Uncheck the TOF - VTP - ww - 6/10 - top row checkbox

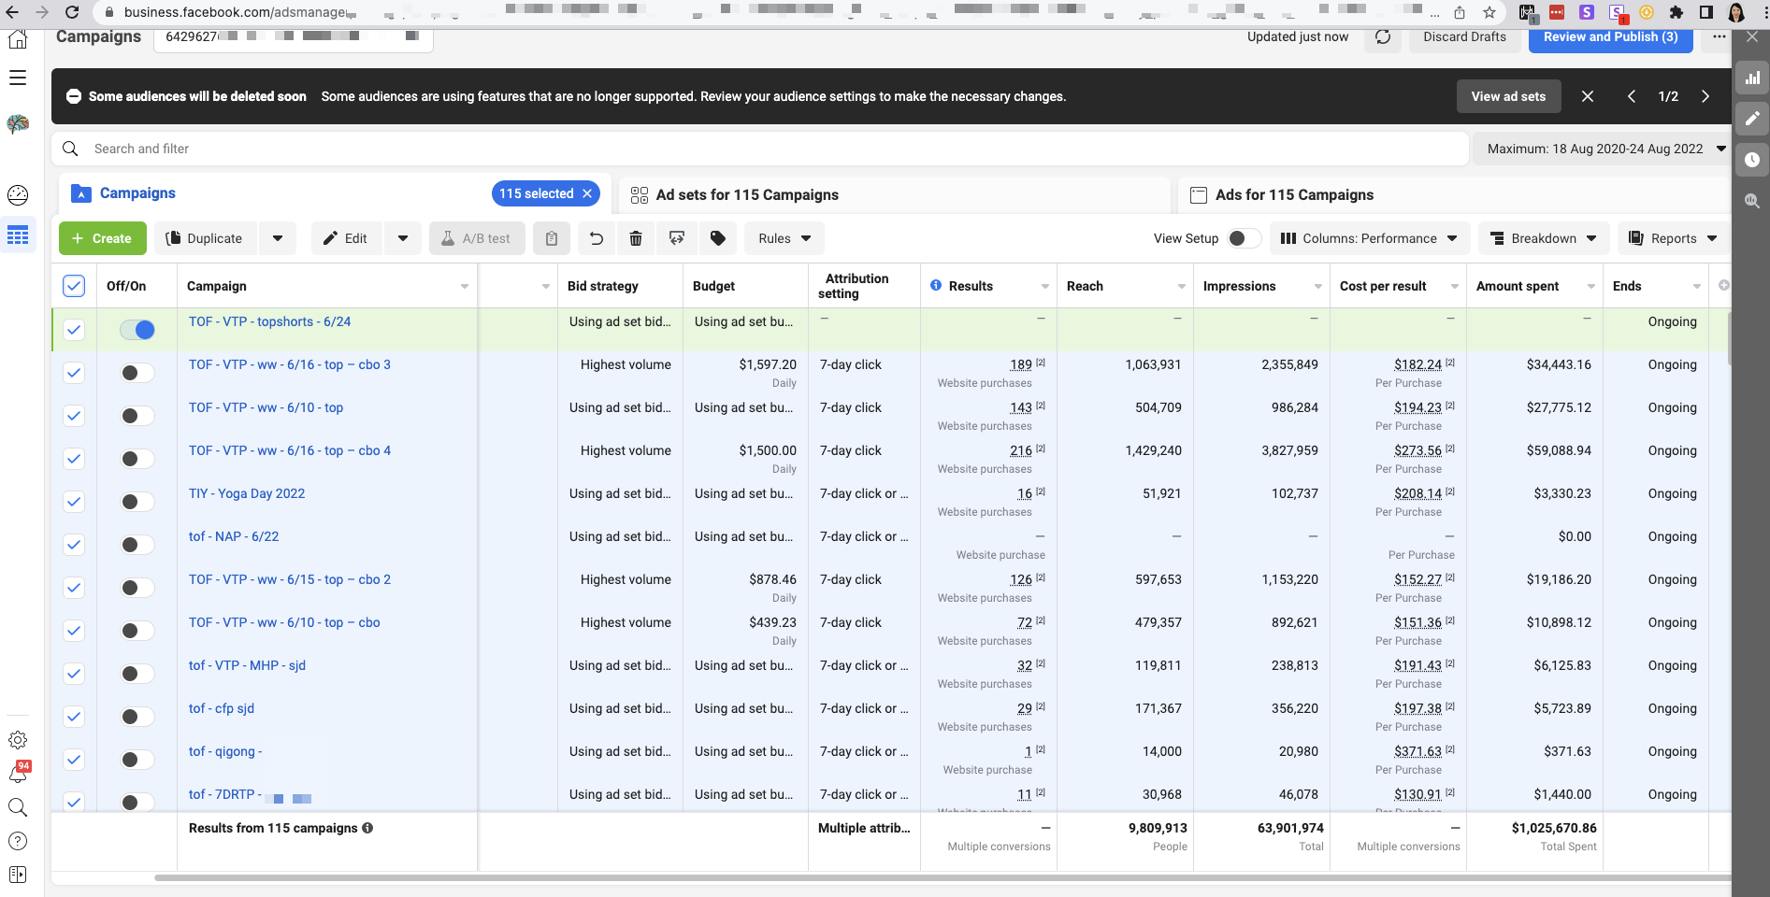(x=74, y=416)
